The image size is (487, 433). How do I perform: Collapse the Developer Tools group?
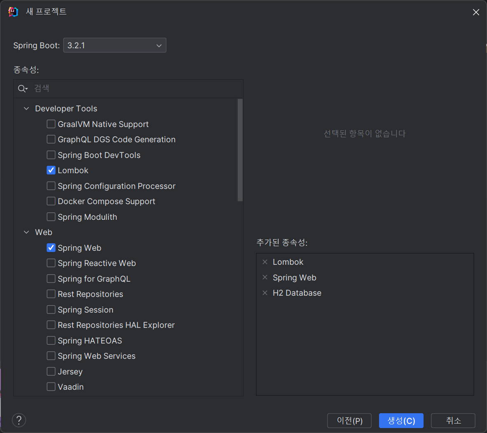point(26,108)
